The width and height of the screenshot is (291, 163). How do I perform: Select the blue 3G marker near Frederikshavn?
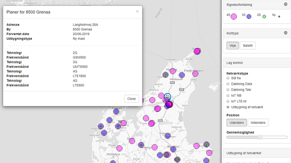[x=182, y=75]
